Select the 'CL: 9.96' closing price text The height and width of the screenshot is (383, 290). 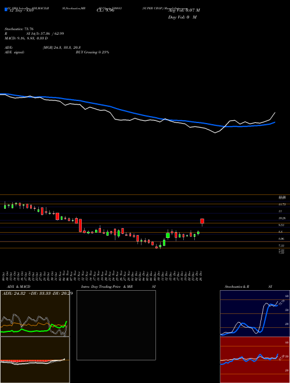(106, 10)
